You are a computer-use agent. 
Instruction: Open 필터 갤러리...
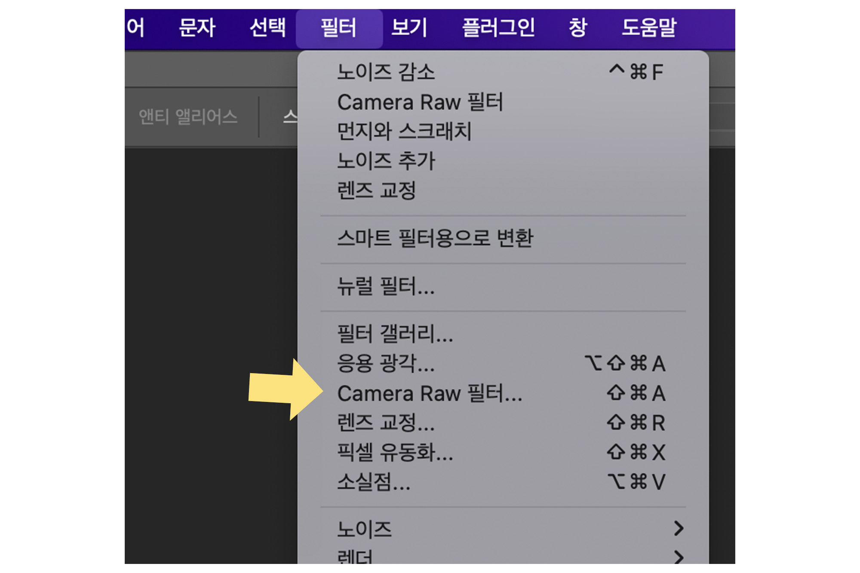pos(395,334)
